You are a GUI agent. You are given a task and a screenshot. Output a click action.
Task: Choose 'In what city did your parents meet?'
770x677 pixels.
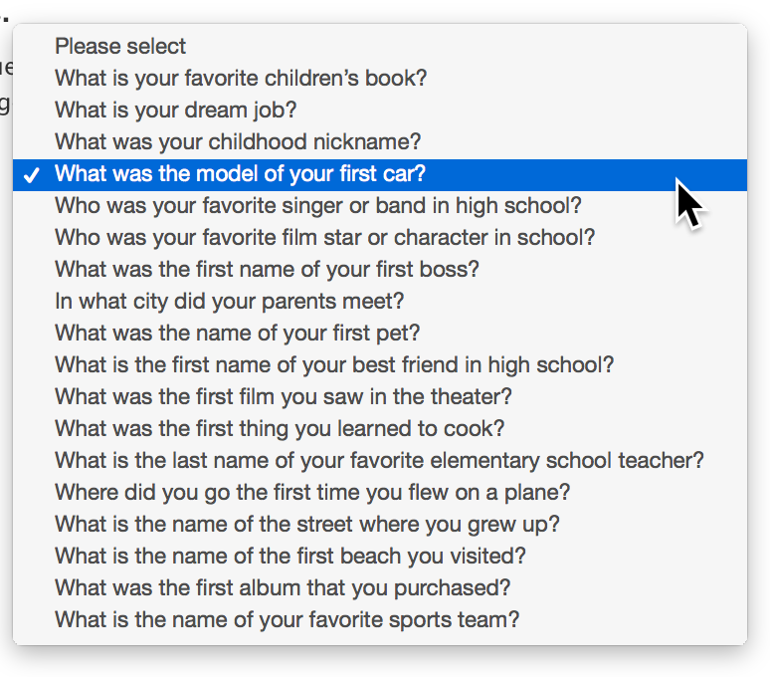click(x=380, y=302)
